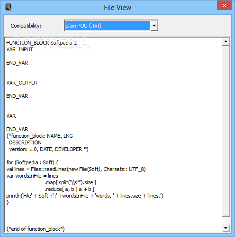Click the 'Compatibility:' label
The width and height of the screenshot is (235, 237).
tap(26, 26)
